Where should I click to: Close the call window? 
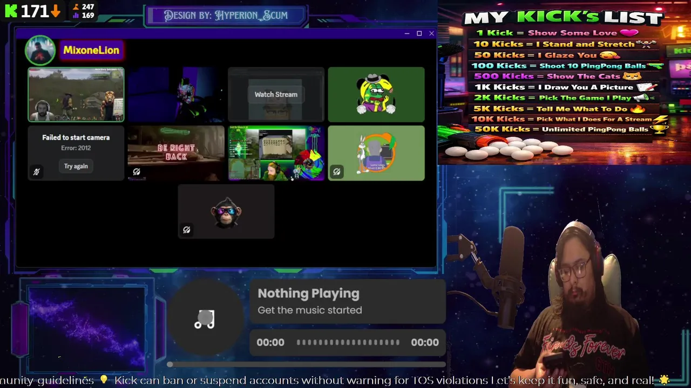431,33
